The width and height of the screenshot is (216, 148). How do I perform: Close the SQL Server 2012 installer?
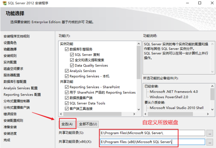[x=212, y=3]
